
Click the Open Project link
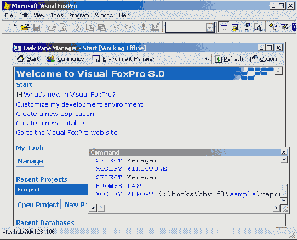(x=38, y=205)
